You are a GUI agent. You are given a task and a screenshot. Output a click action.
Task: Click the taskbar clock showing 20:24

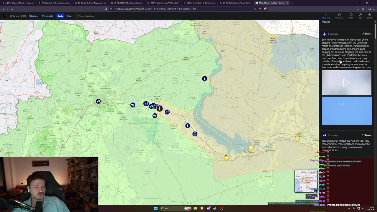click(369, 208)
